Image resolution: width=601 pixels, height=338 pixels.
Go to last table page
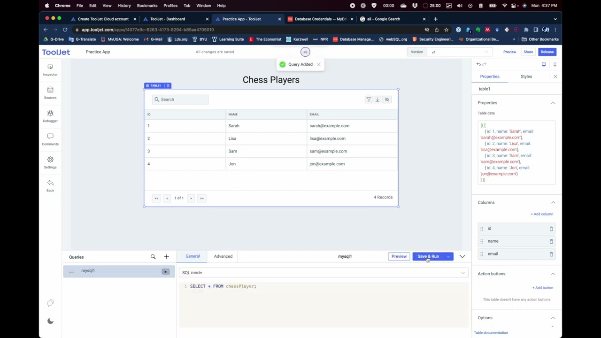(x=202, y=198)
